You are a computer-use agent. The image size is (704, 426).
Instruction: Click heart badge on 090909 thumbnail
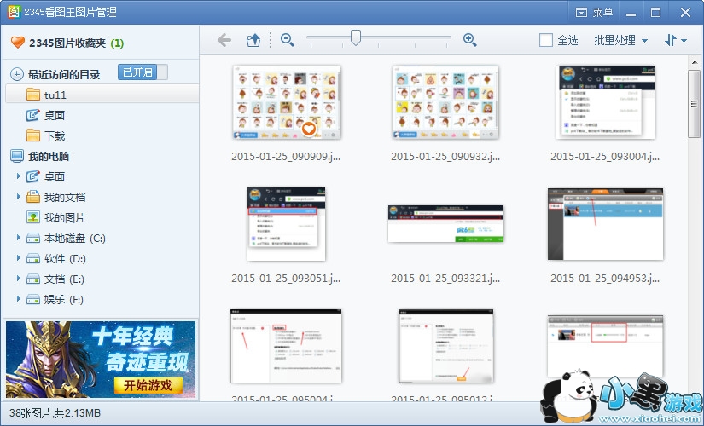pos(308,129)
